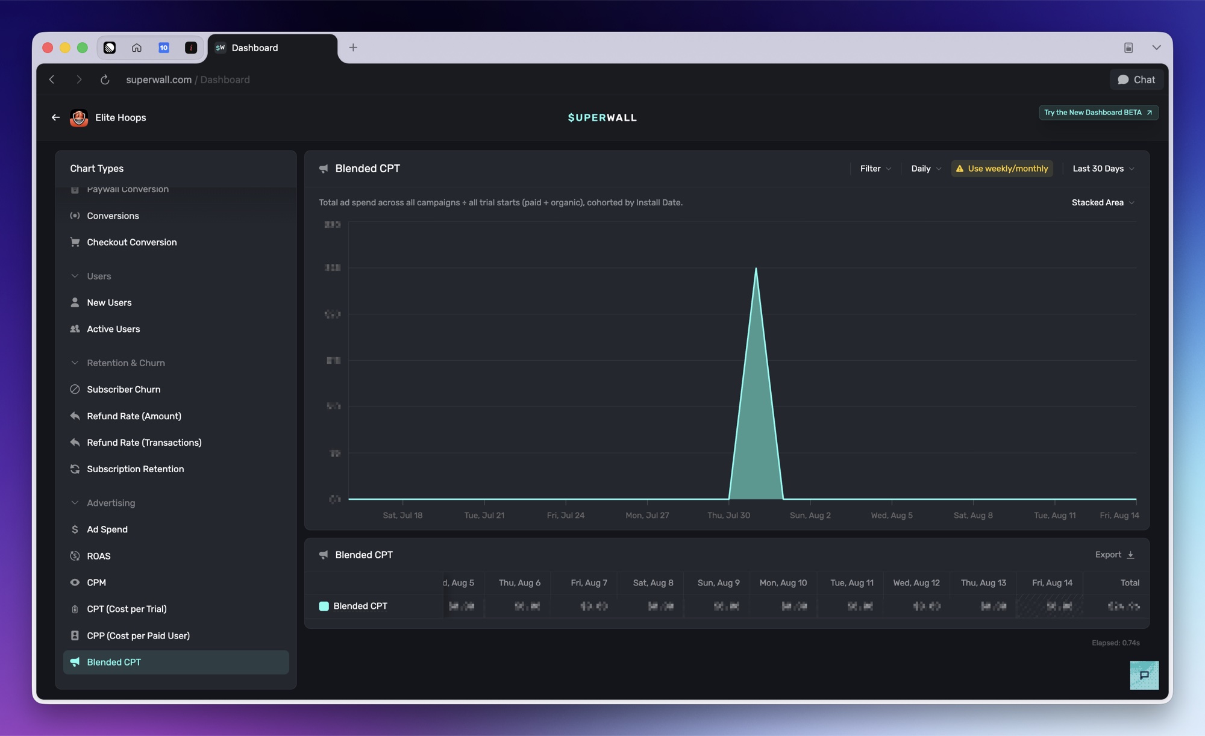The width and height of the screenshot is (1205, 736).
Task: Open the Conversions chart
Action: click(x=113, y=216)
